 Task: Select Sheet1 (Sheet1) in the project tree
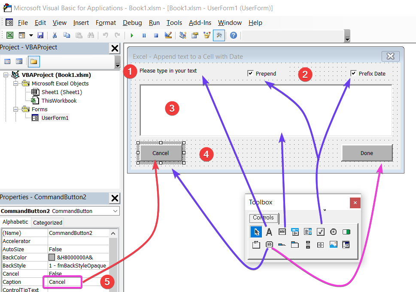click(x=62, y=92)
